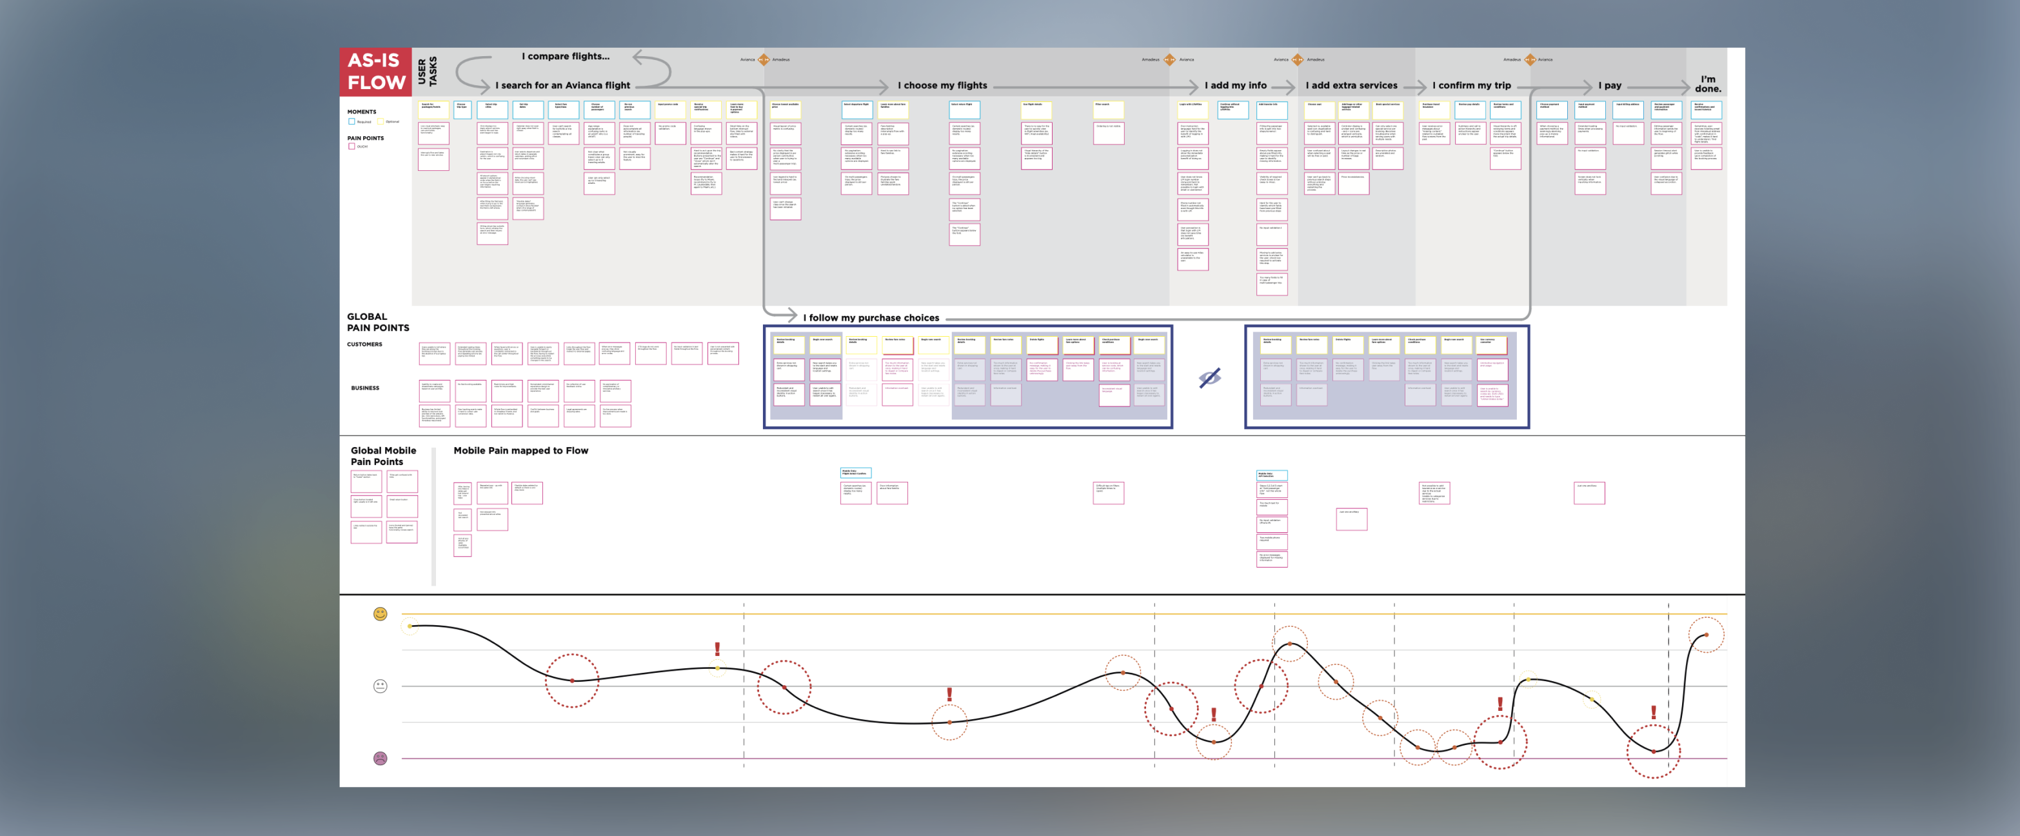Click the sad purple face icon
Screen dimensions: 2020x836
point(381,759)
